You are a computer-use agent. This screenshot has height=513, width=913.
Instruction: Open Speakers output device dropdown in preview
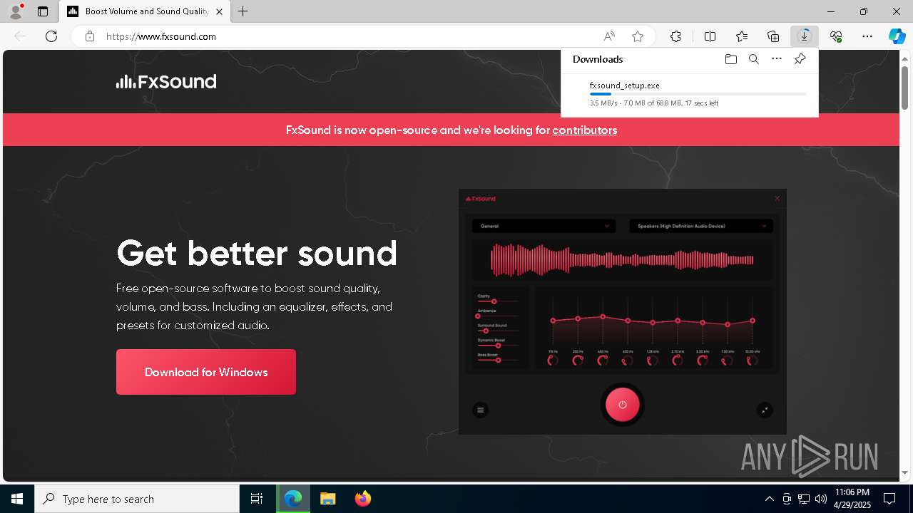700,226
